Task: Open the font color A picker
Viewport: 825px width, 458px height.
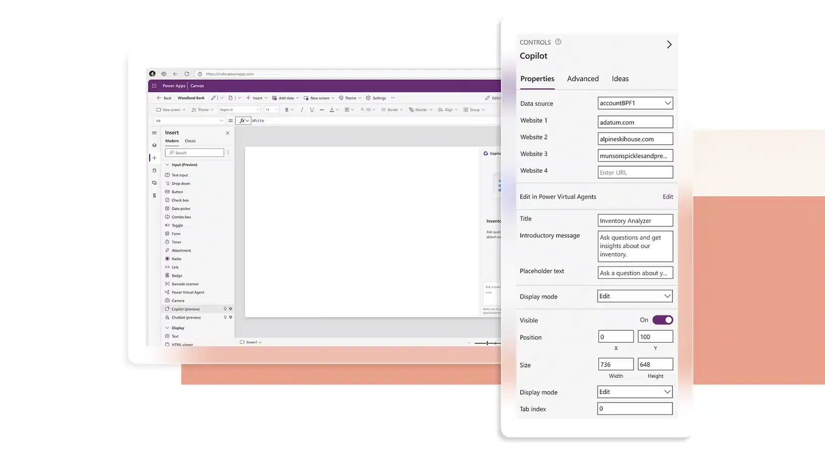Action: coord(333,110)
